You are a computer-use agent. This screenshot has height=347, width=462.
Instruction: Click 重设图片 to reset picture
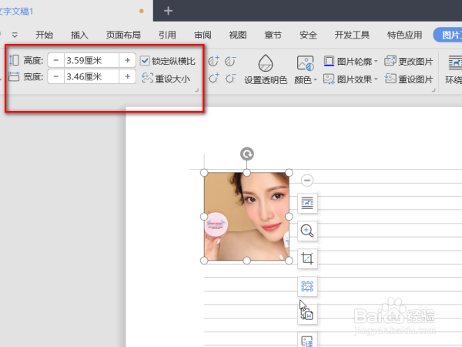409,79
